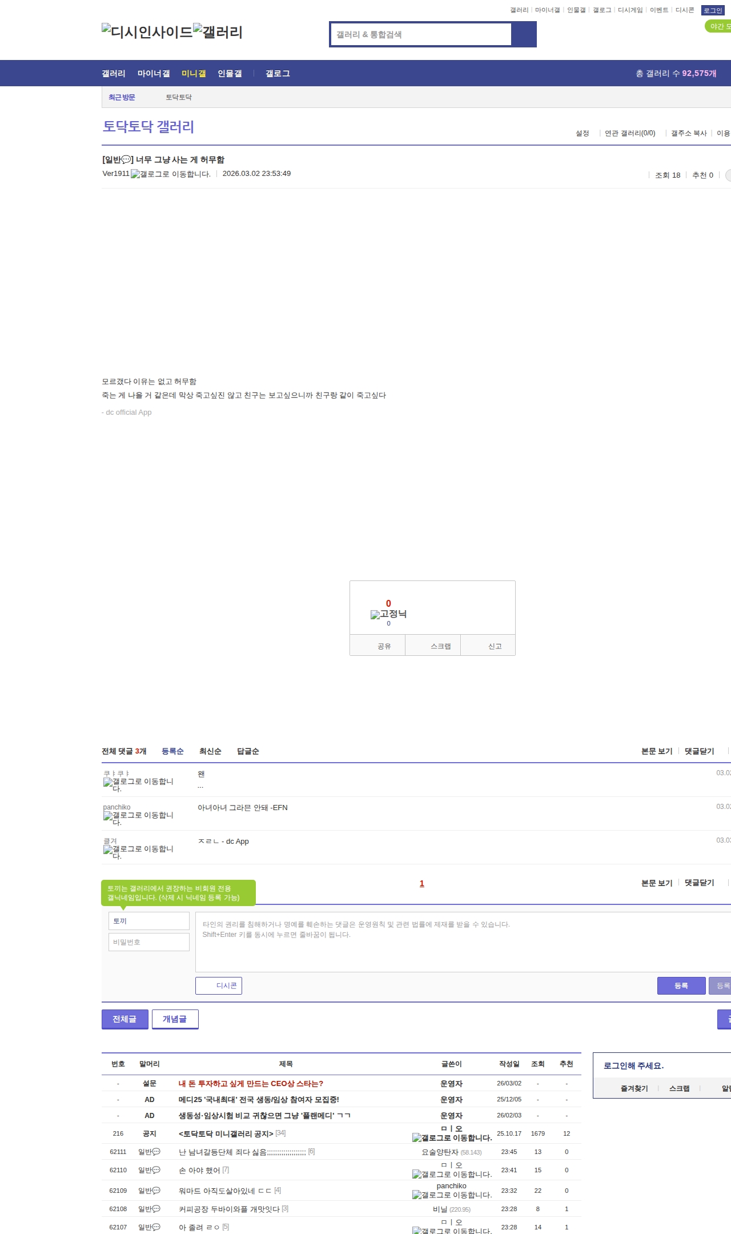The height and width of the screenshot is (1234, 731).
Task: Open the ad post '메디25 국내최대 전국 생동/임상 참여자 모집중!'
Action: pos(259,1100)
